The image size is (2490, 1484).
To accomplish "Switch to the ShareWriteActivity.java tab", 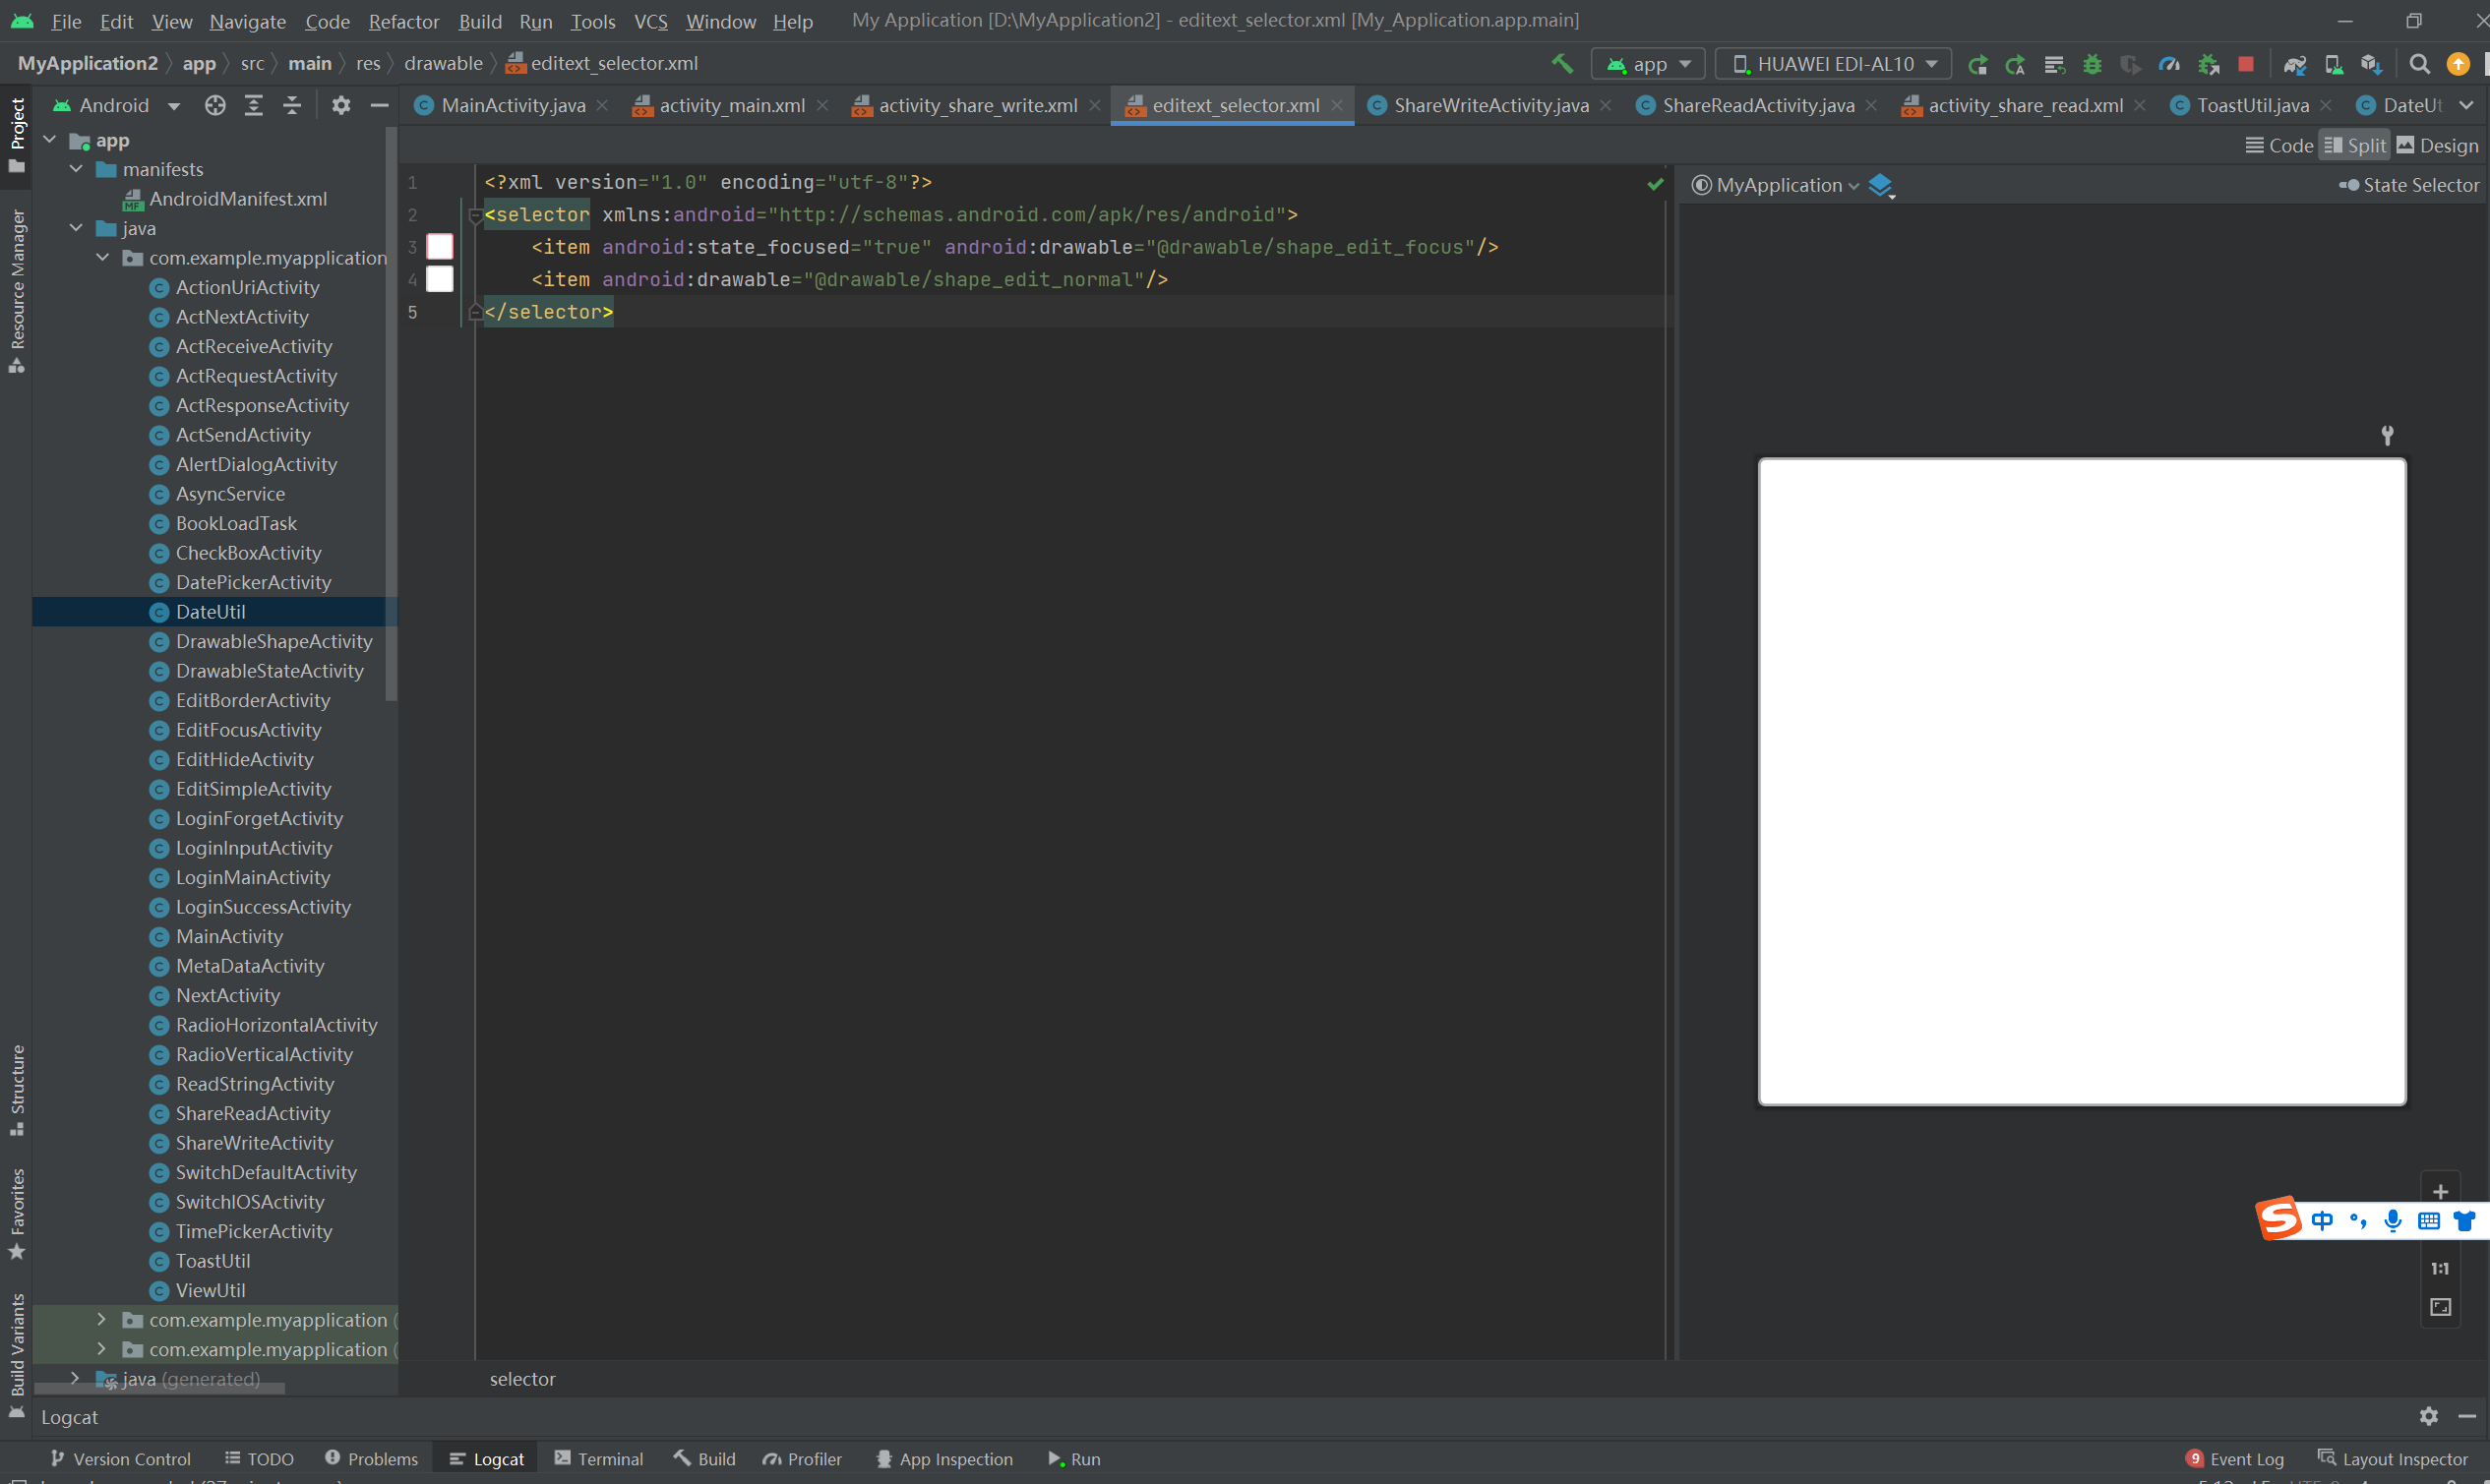I will coord(1489,105).
